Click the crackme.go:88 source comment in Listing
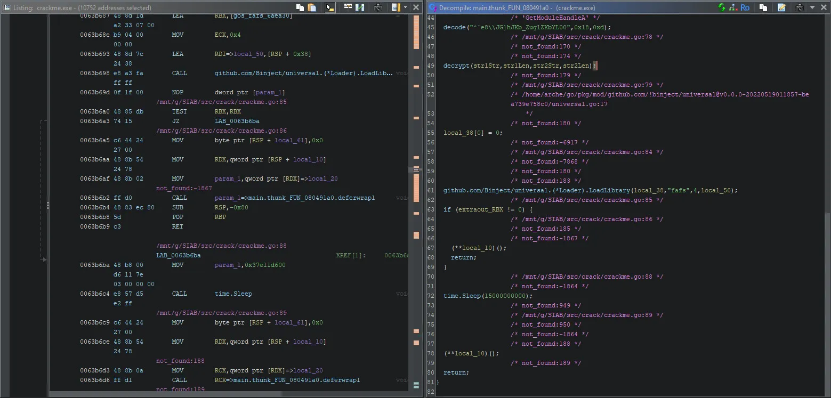This screenshot has height=398, width=831. (x=221, y=246)
